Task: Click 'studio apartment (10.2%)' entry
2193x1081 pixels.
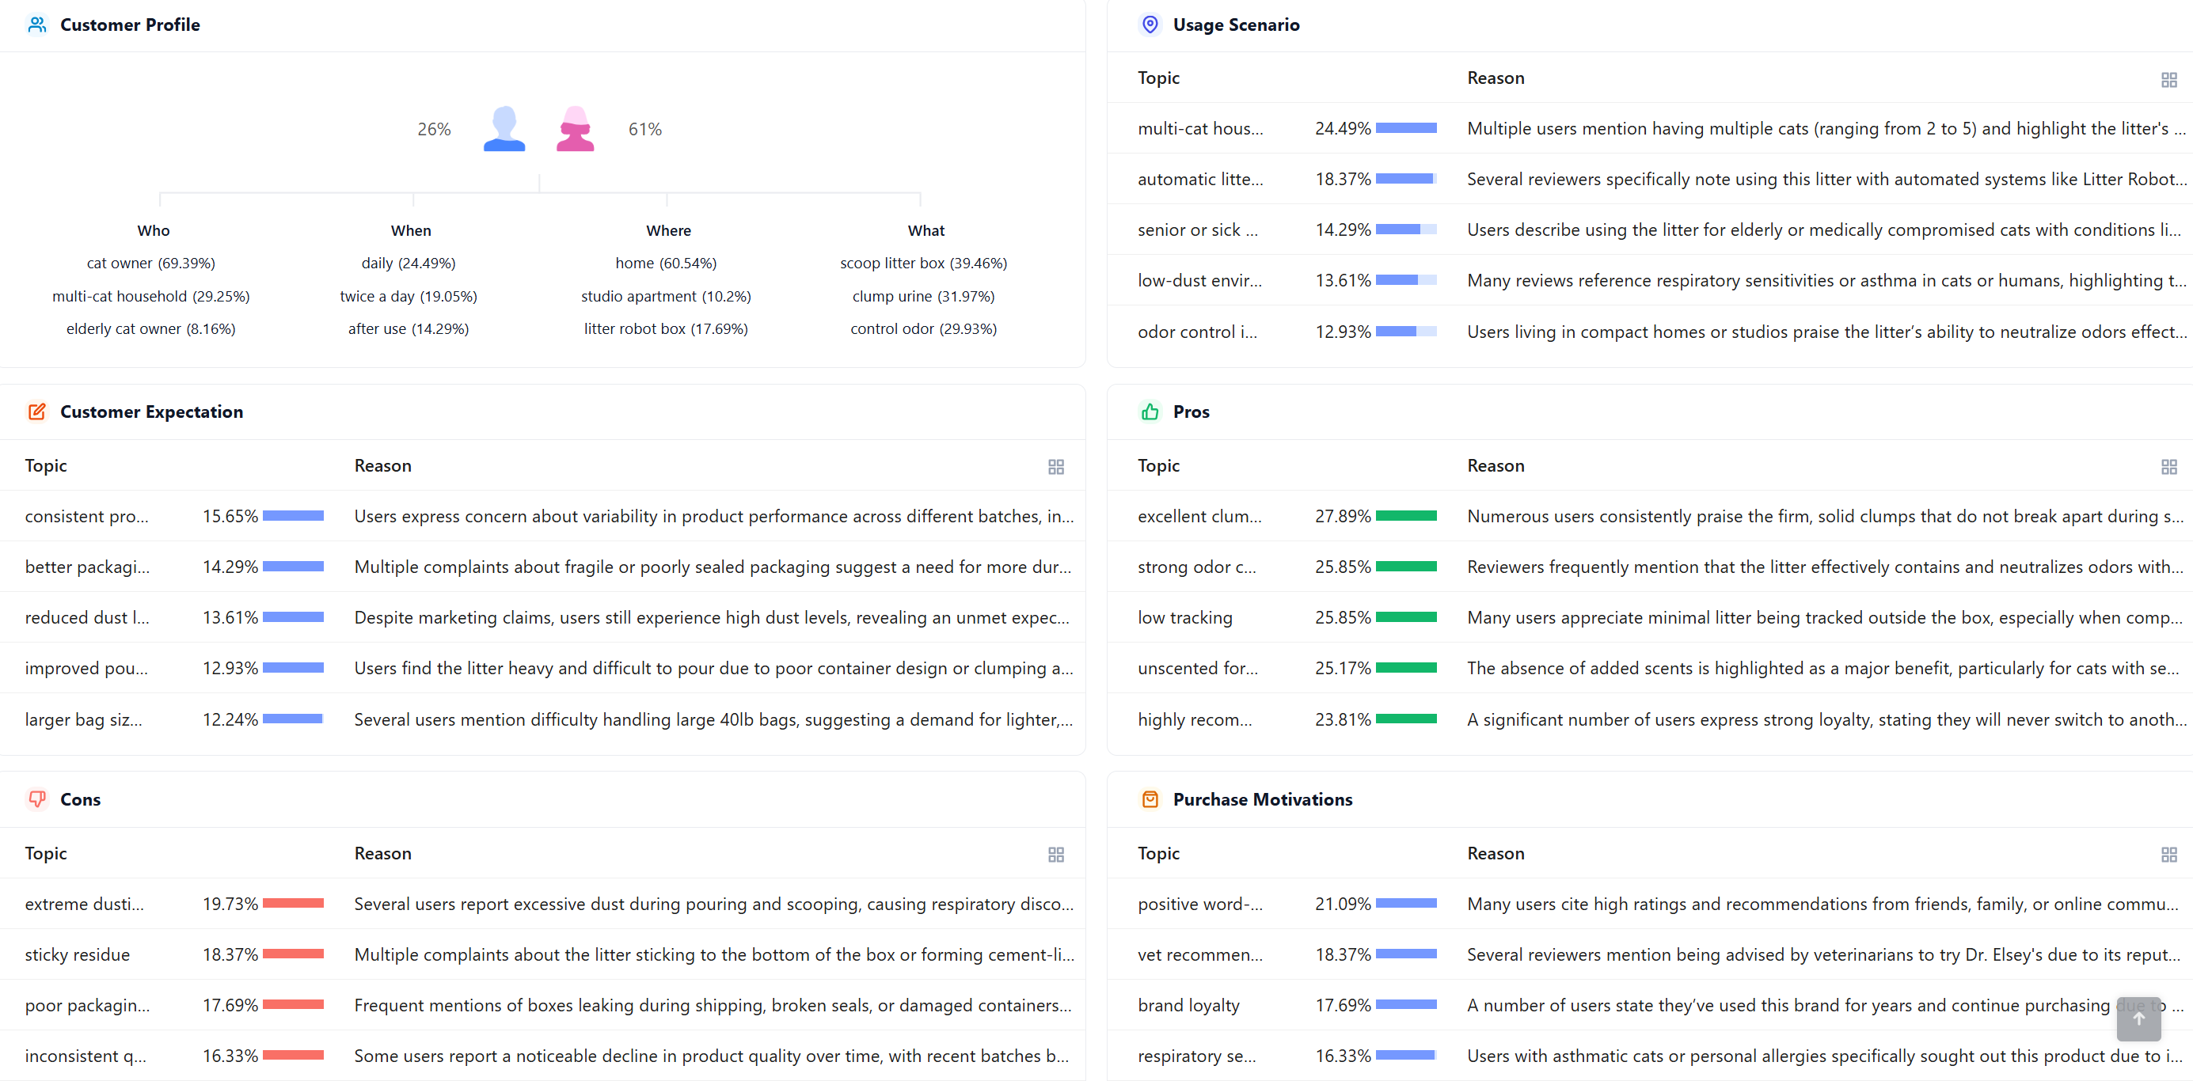Action: 666,296
